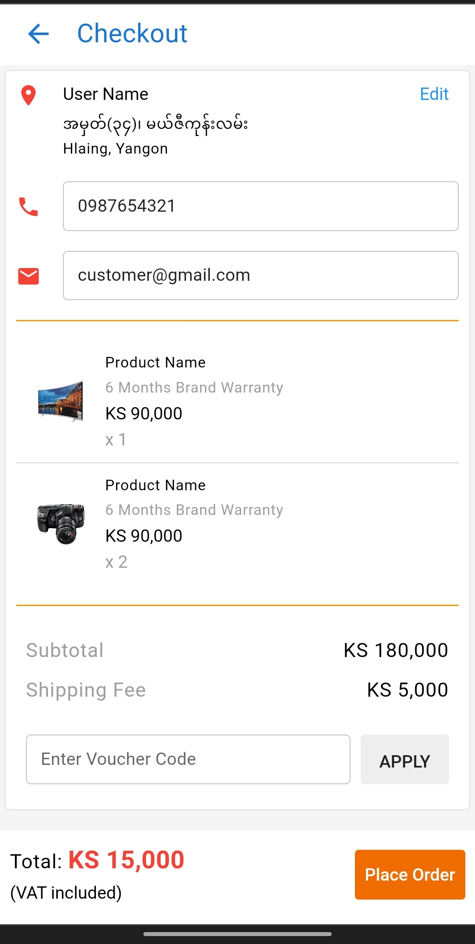Click the red email envelope icon
Viewport: 475px width, 944px height.
29,276
